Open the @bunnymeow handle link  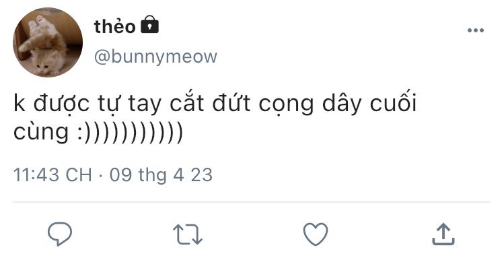click(x=155, y=57)
